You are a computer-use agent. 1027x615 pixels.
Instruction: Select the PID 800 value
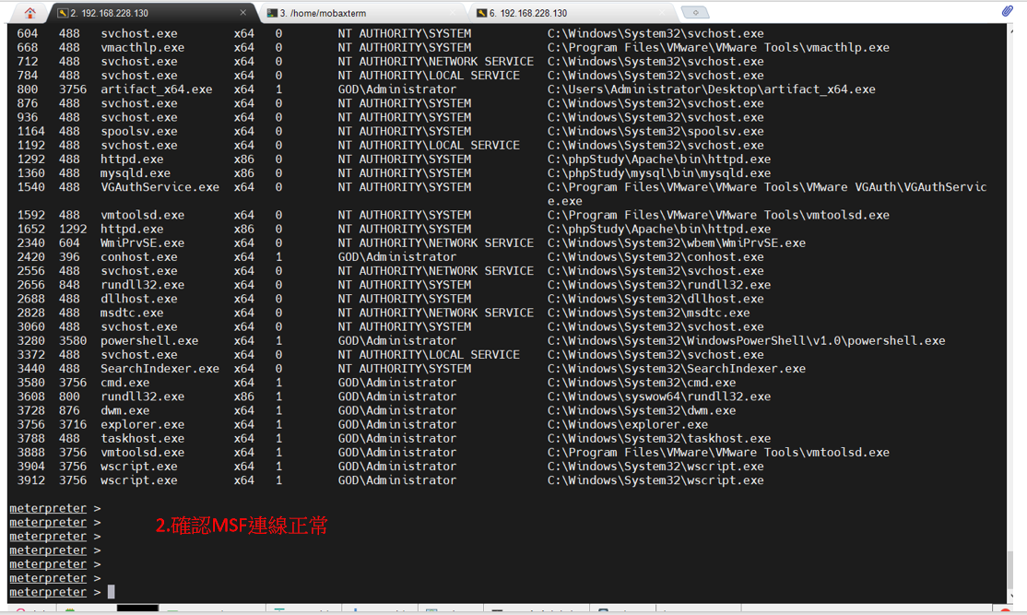[28, 89]
